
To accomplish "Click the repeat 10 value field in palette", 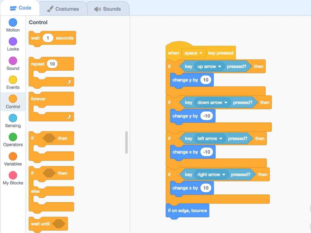I will [x=52, y=64].
